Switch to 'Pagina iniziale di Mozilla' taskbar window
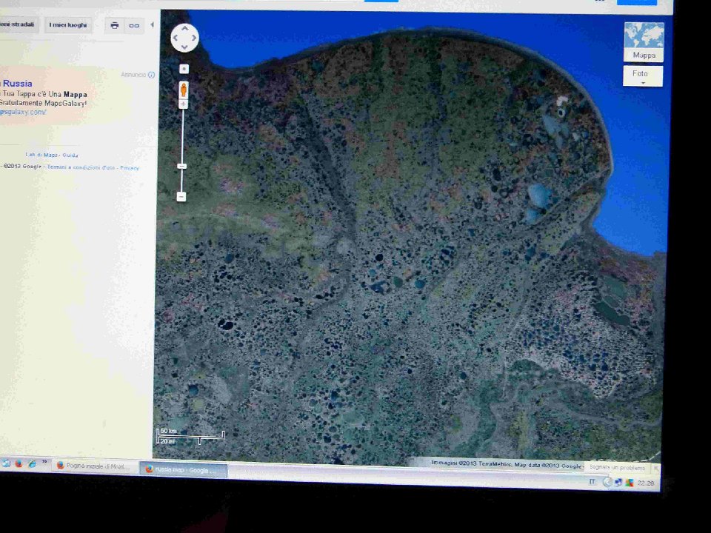This screenshot has width=711, height=533. point(93,466)
